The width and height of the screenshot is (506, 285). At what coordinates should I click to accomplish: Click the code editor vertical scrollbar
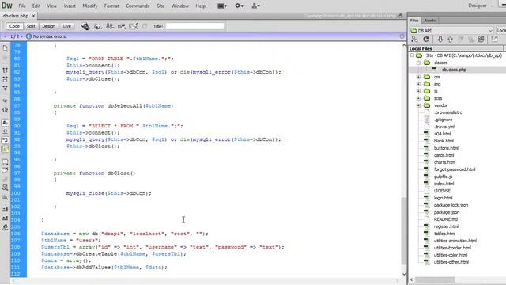coord(404,230)
